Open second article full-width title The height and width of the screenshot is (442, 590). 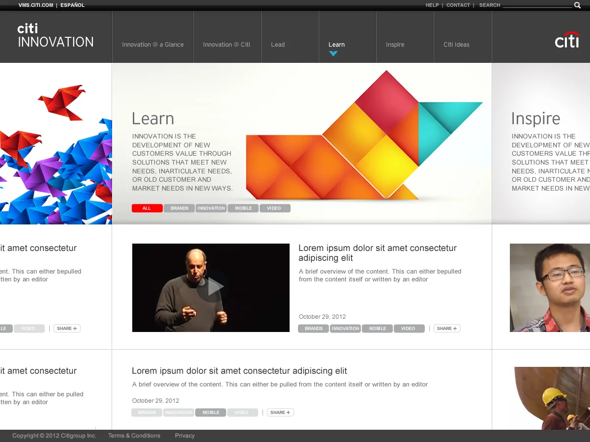click(239, 371)
